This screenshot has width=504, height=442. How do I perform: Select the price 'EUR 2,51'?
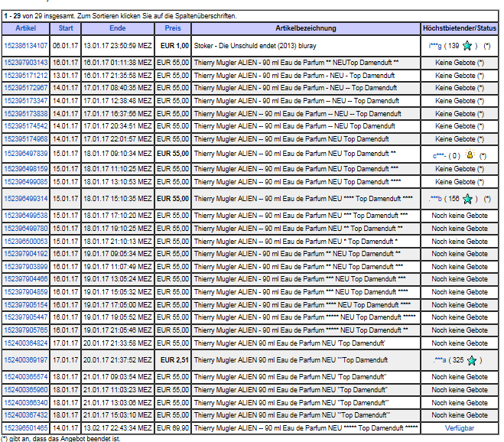coord(174,360)
